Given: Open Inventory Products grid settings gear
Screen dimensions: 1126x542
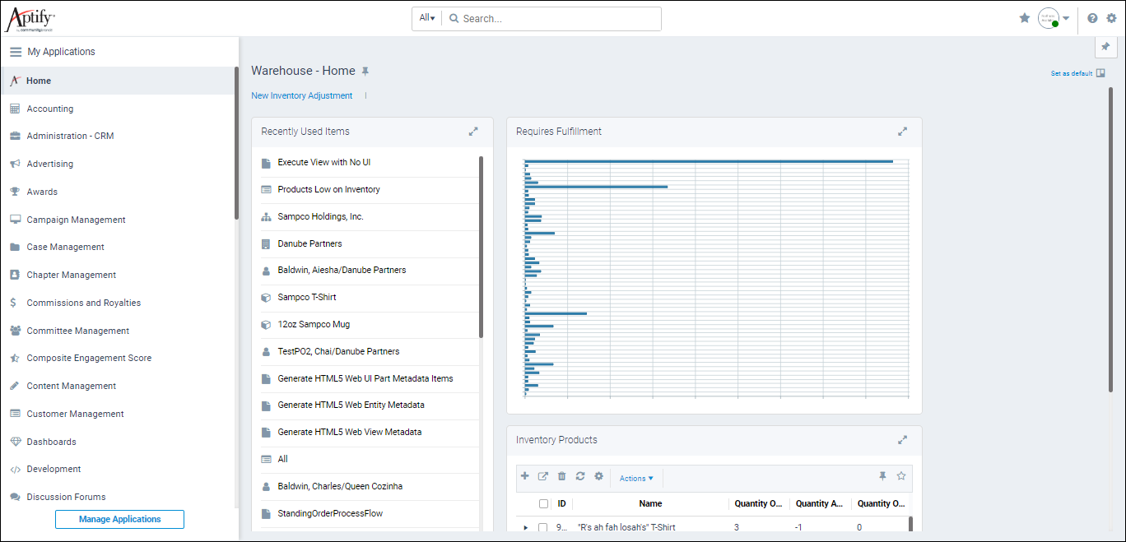Looking at the screenshot, I should click(598, 476).
